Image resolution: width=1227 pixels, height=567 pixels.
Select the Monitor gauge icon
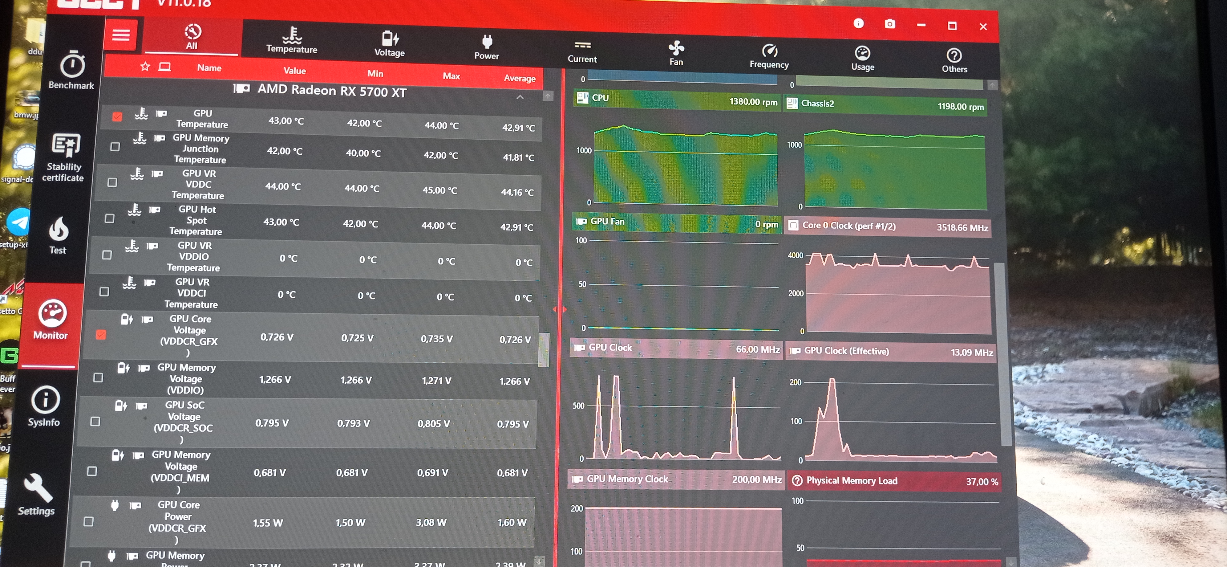click(52, 313)
